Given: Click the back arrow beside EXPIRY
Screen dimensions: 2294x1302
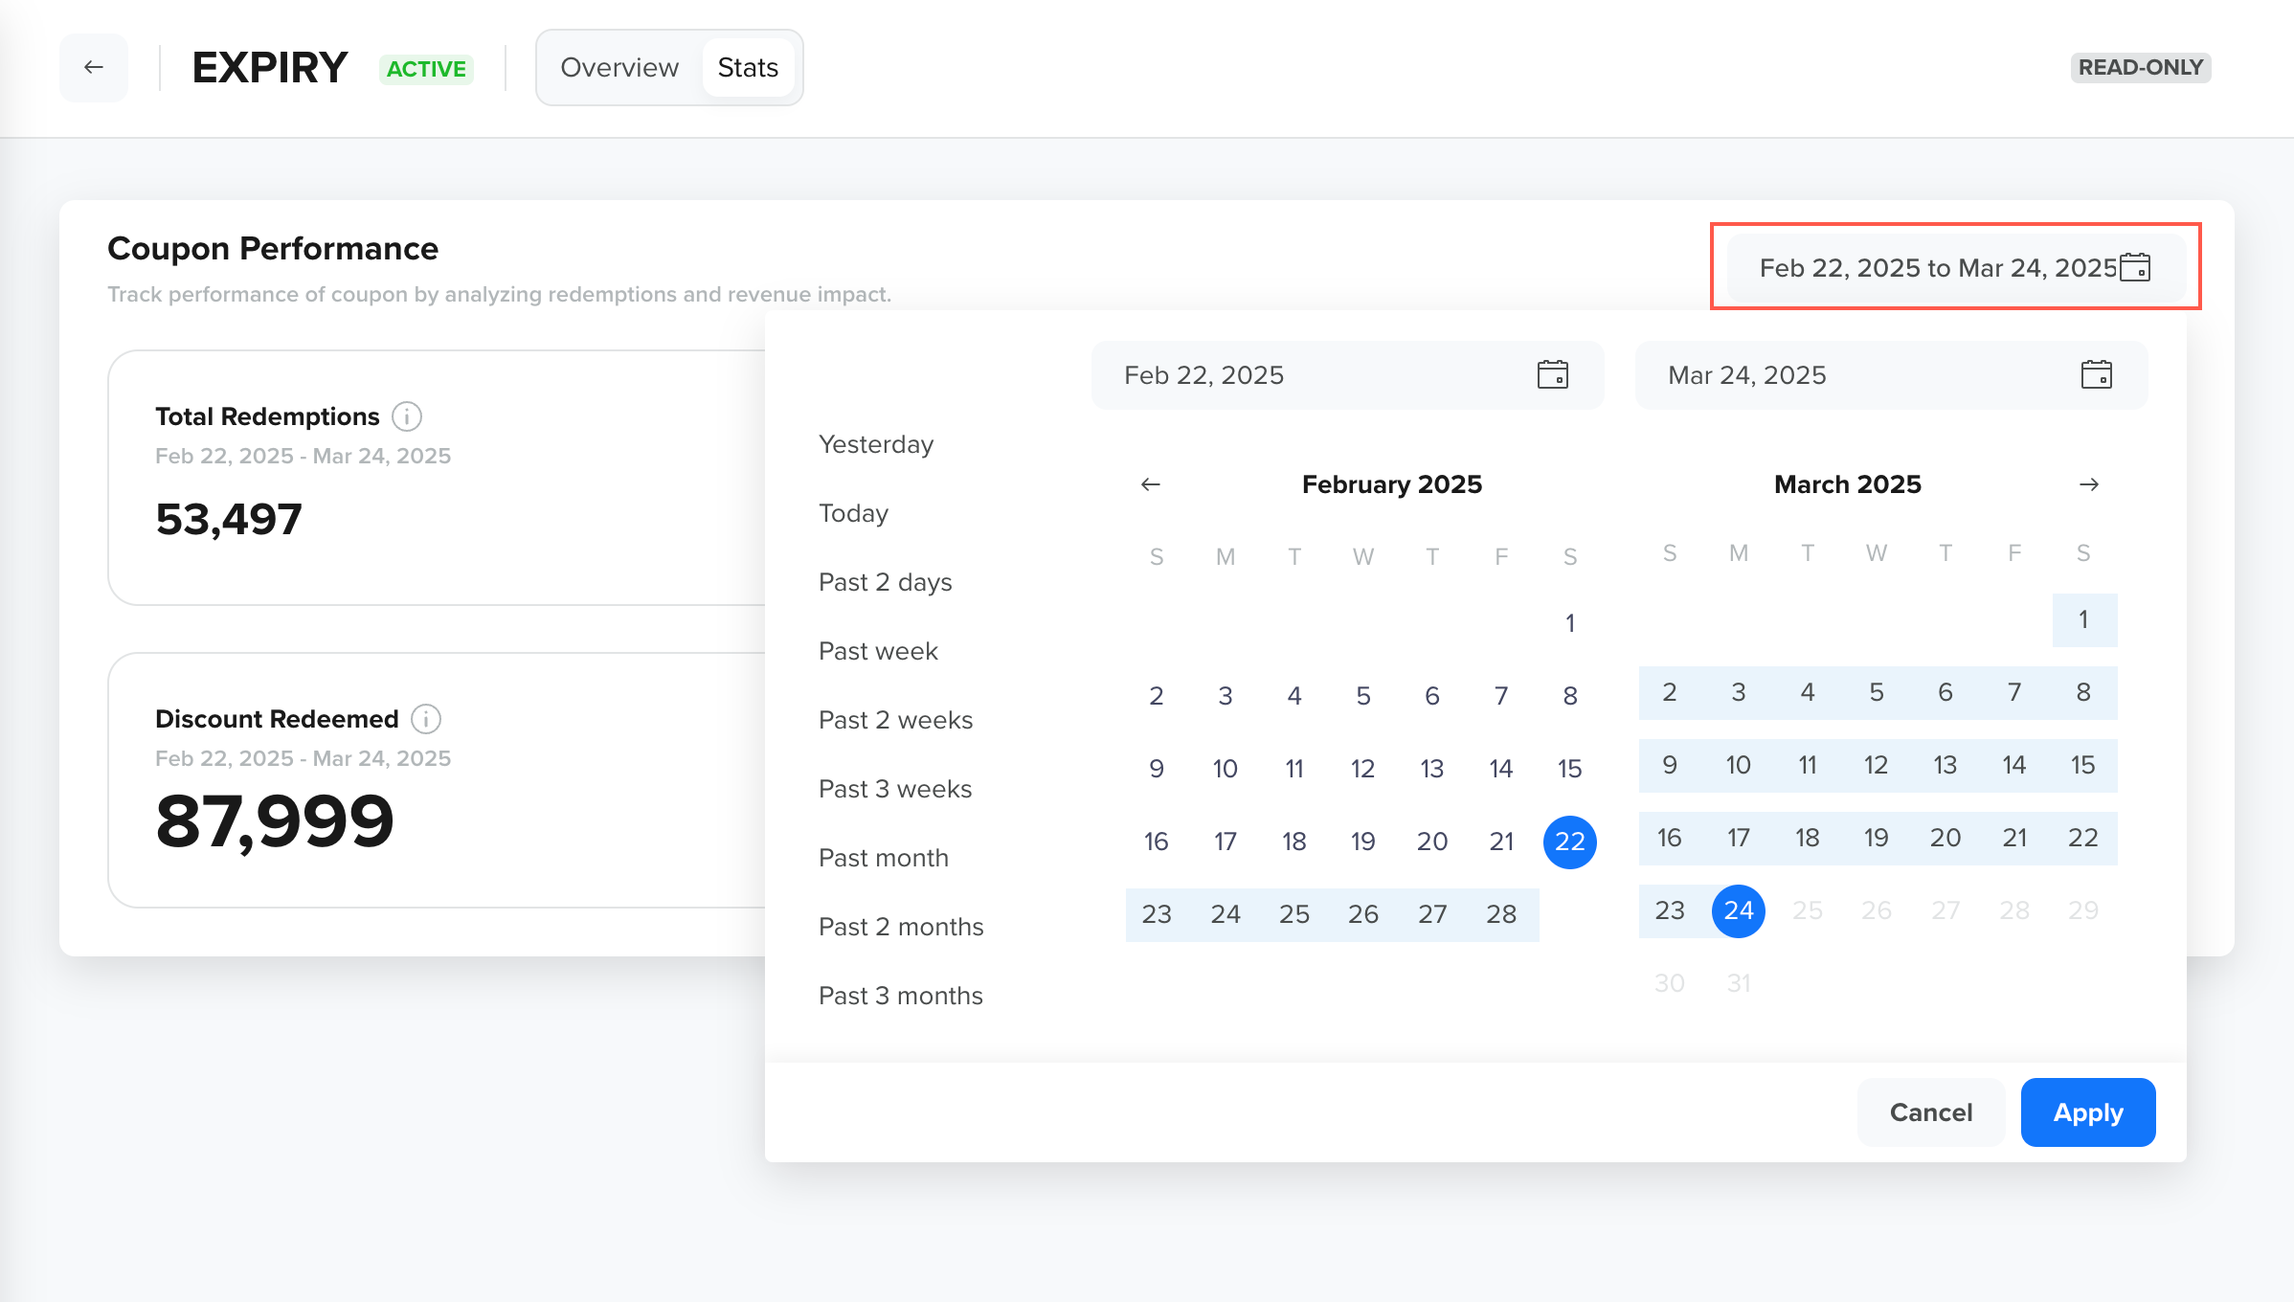Looking at the screenshot, I should (94, 67).
